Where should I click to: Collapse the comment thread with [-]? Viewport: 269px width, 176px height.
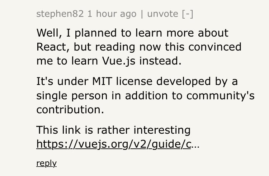188,14
